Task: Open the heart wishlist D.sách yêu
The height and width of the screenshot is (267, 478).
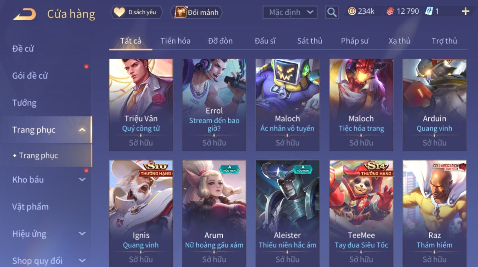Action: 136,12
